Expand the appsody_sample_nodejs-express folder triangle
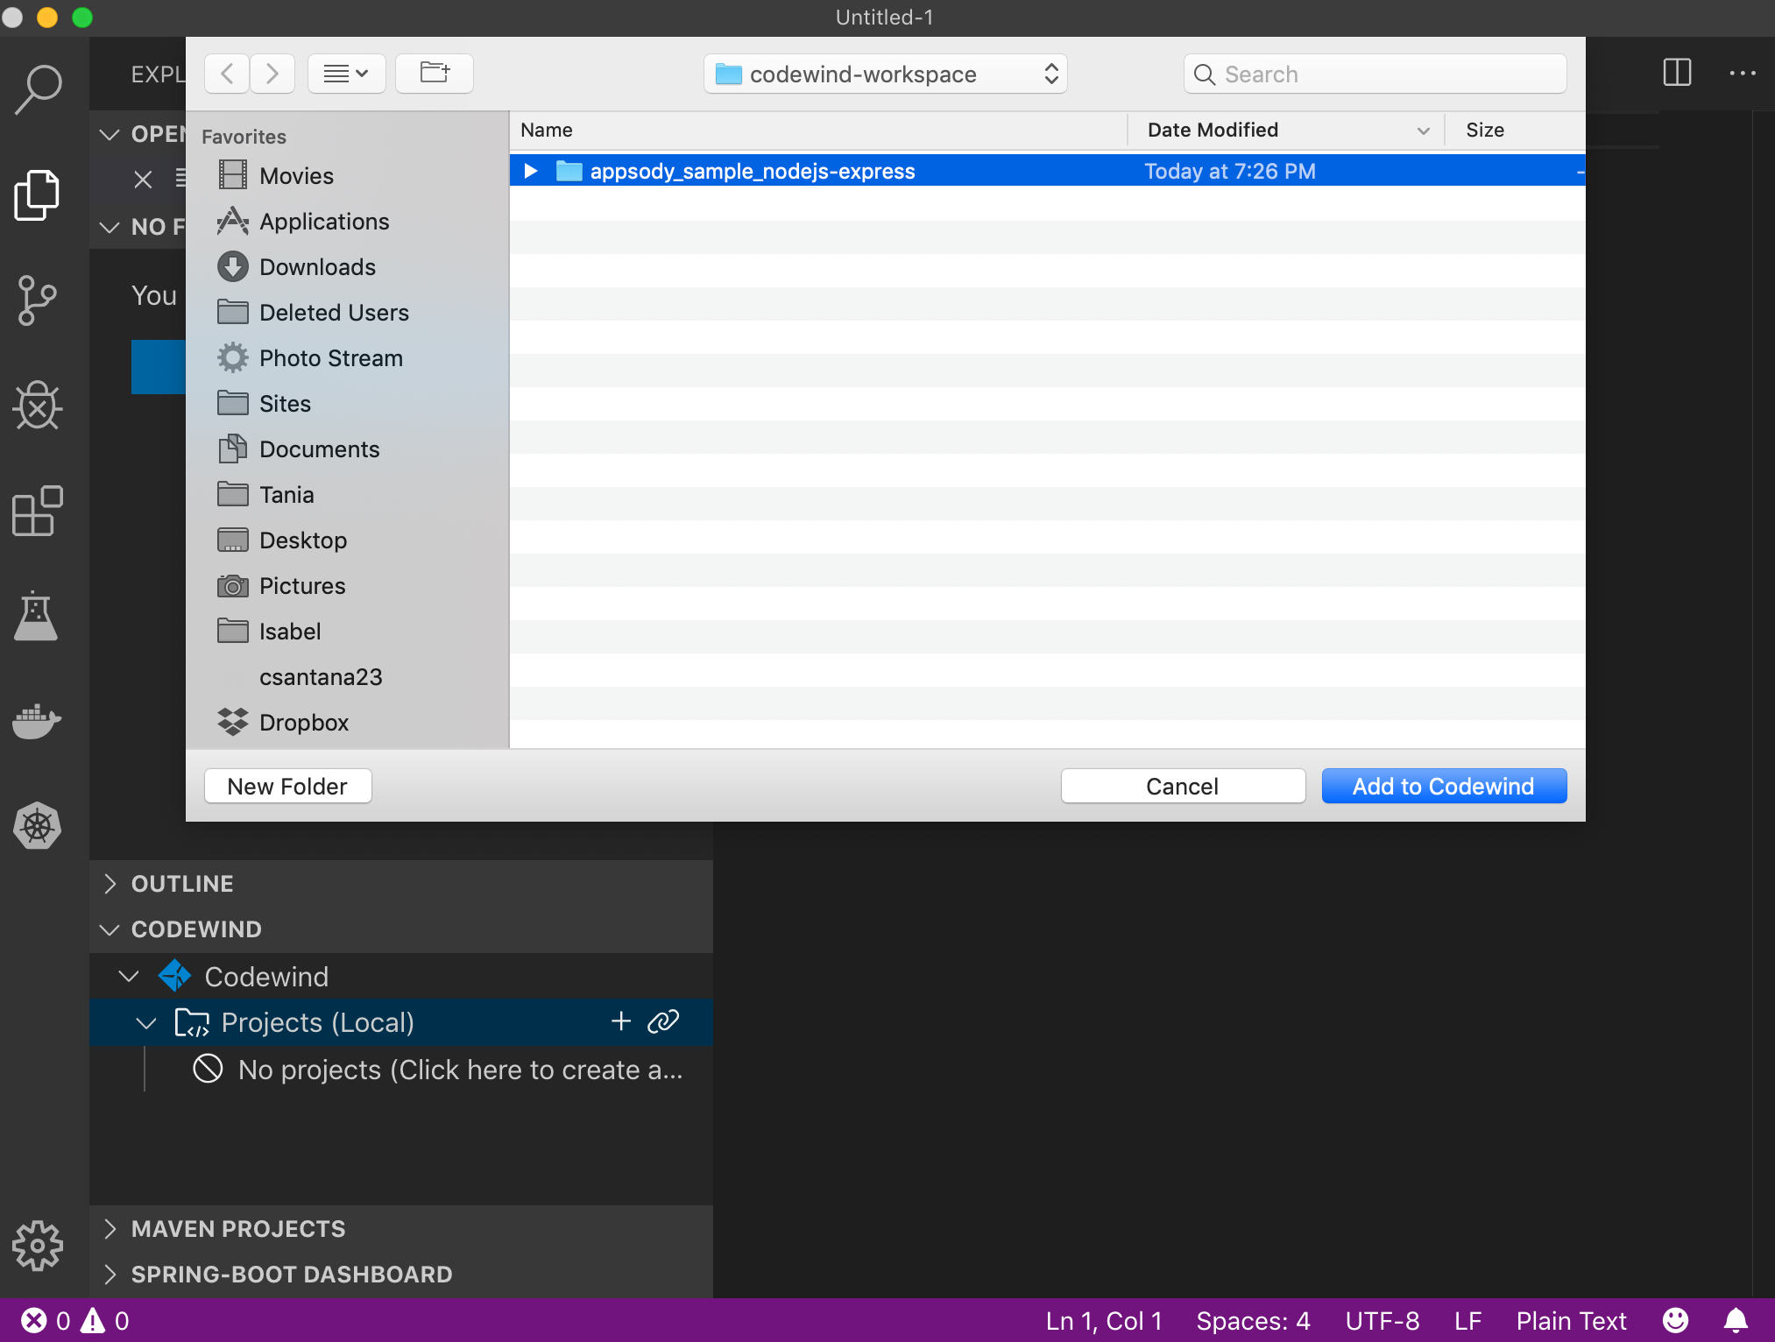 pos(530,171)
